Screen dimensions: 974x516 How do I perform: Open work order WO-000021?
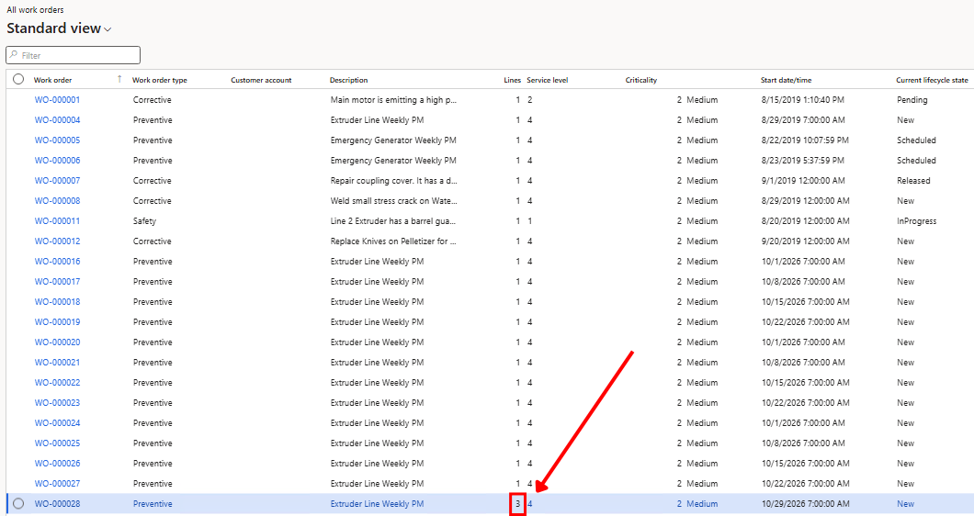(x=57, y=362)
